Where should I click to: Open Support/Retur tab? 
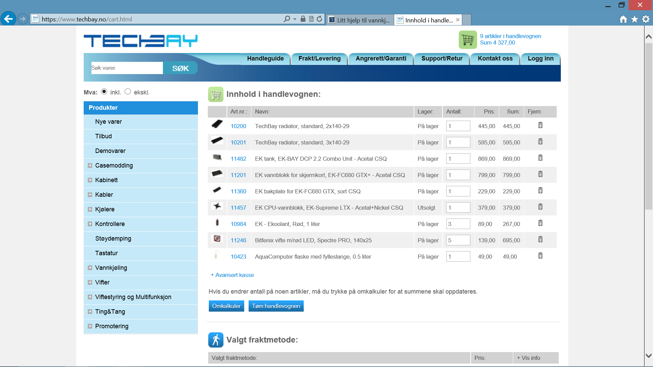click(442, 58)
